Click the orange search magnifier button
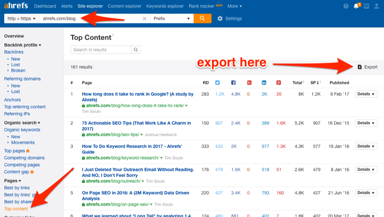 (202, 18)
